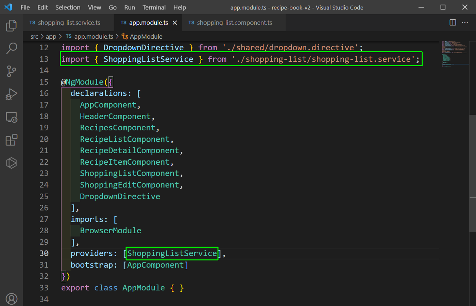476x306 pixels.
Task: Click RecipesComponent in declarations
Action: click(x=118, y=128)
